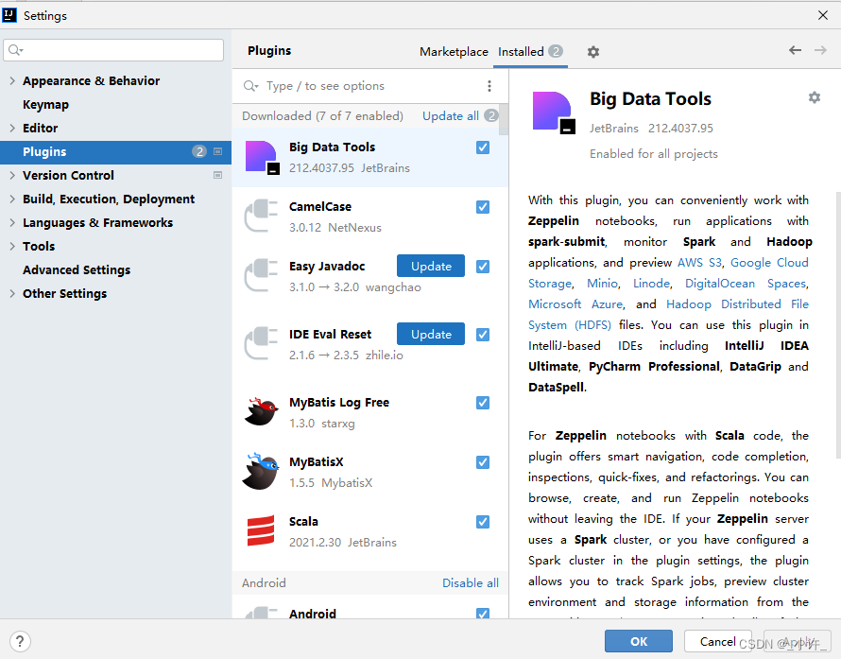Switch to the Marketplace tab
Image resolution: width=841 pixels, height=659 pixels.
pos(454,51)
